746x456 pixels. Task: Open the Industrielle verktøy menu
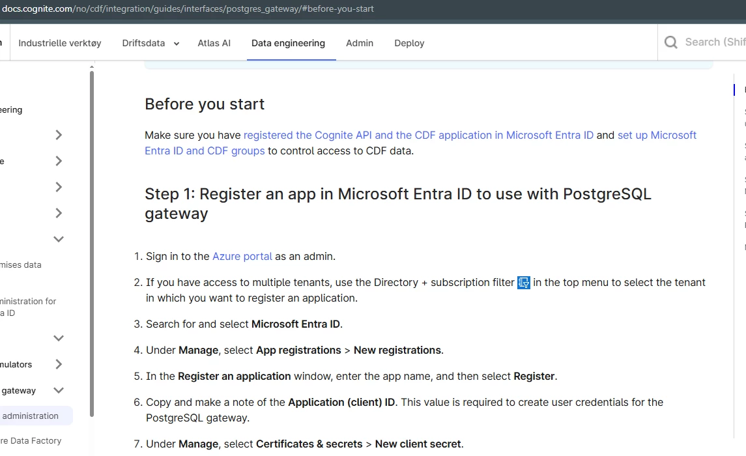click(x=60, y=43)
